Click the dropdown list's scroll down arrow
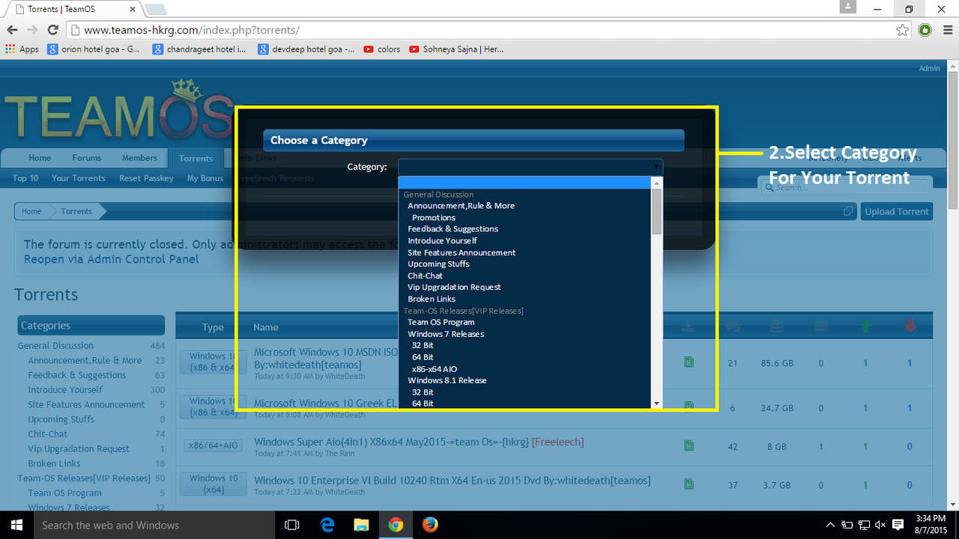This screenshot has height=539, width=959. pyautogui.click(x=657, y=404)
